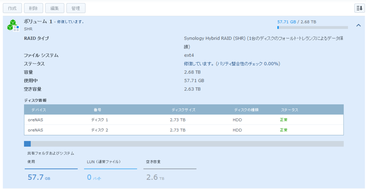366x190 pixels.
Task: Click the ボリューム 1 title text
Action: pos(38,21)
